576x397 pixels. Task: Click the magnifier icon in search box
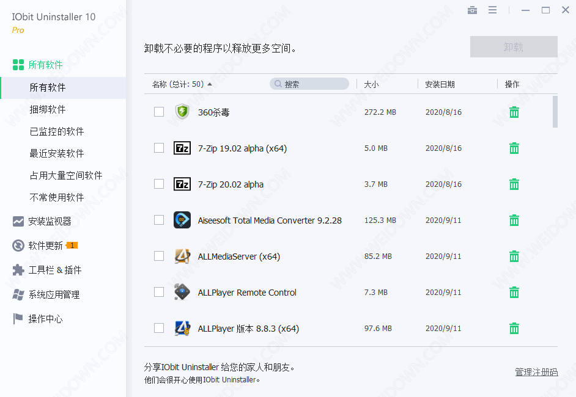[x=278, y=84]
